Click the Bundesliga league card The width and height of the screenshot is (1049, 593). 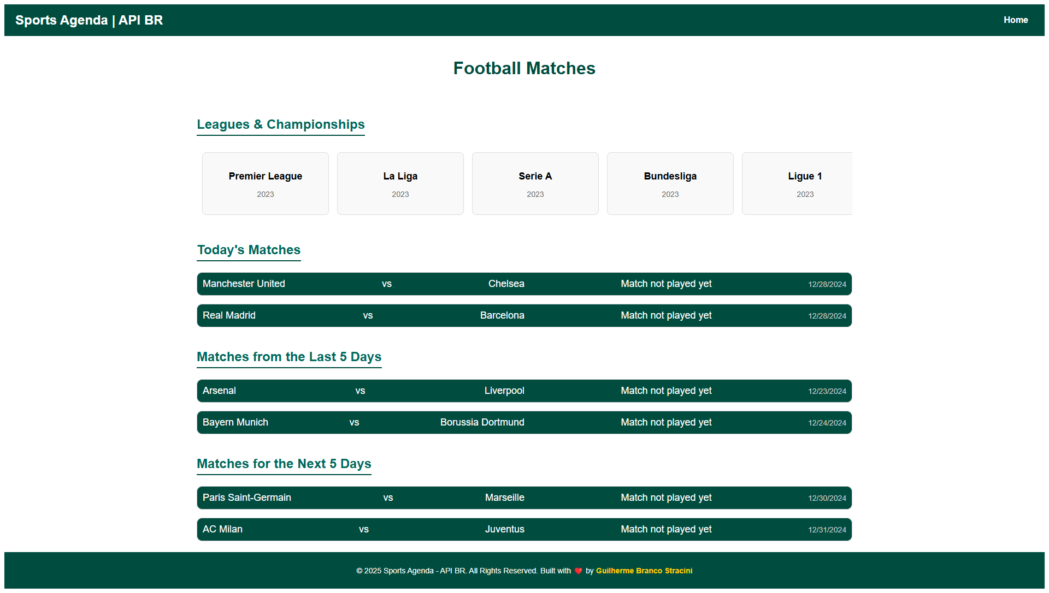669,183
